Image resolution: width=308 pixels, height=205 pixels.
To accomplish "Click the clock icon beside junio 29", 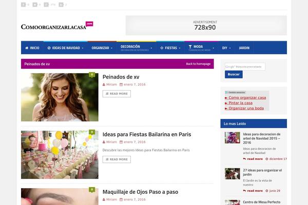I will click(267, 191).
